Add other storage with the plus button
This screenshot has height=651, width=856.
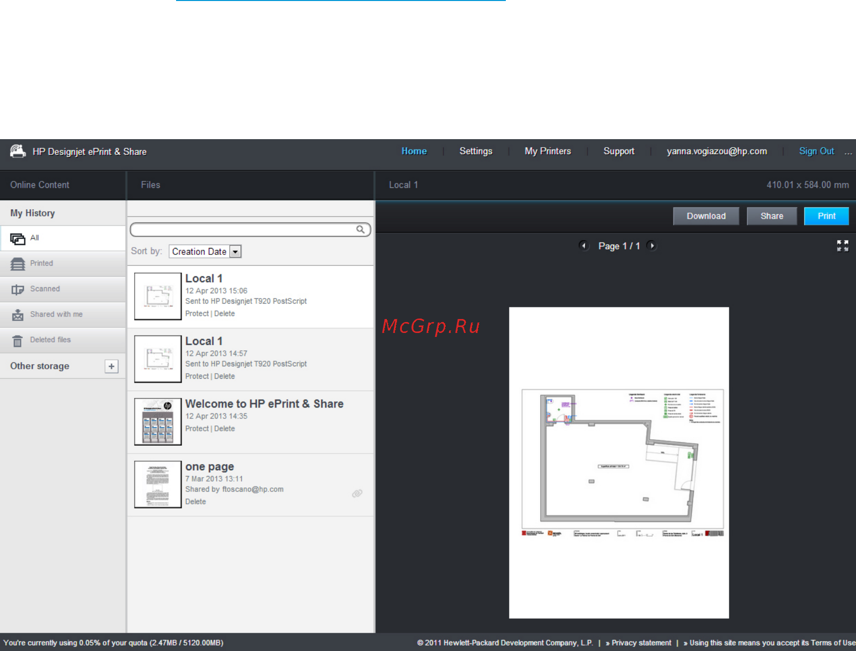(x=111, y=366)
